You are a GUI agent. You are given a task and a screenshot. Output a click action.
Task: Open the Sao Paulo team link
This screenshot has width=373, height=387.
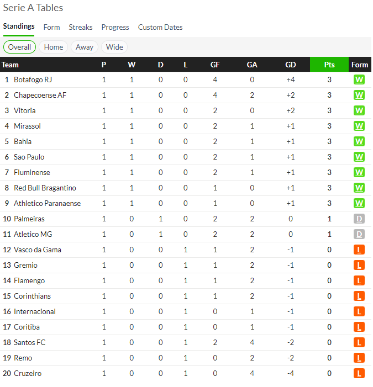(29, 157)
